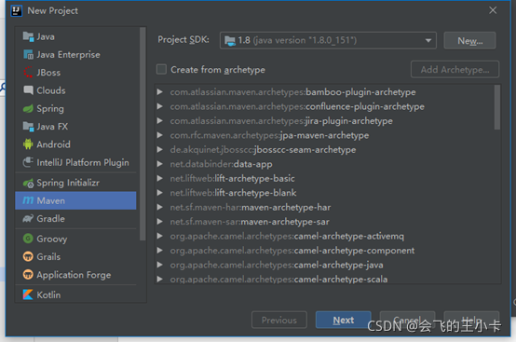Select lift-archetype-basic row text
The height and width of the screenshot is (342, 516).
(232, 178)
